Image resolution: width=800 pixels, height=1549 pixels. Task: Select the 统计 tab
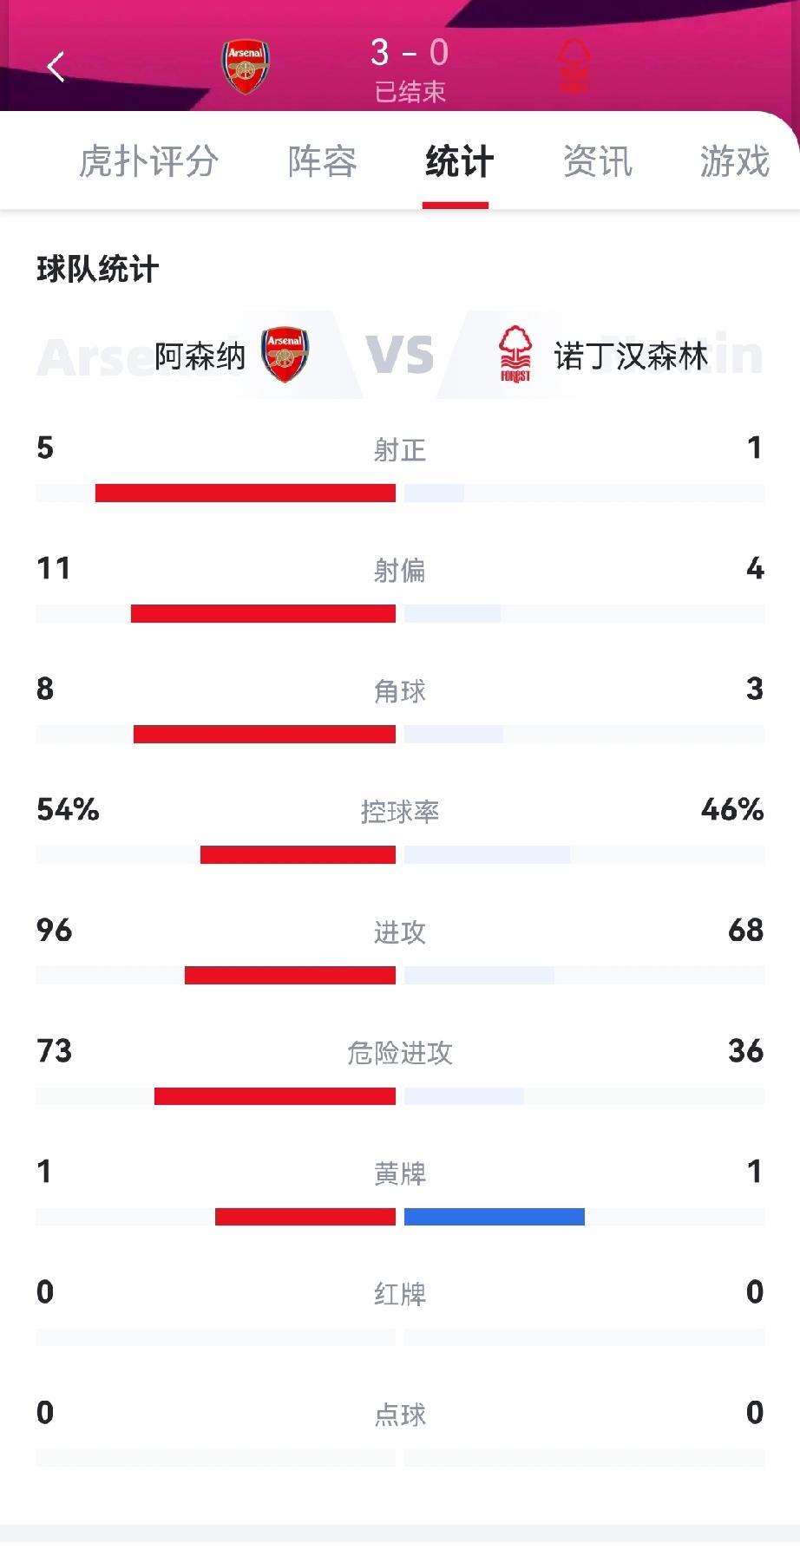459,161
